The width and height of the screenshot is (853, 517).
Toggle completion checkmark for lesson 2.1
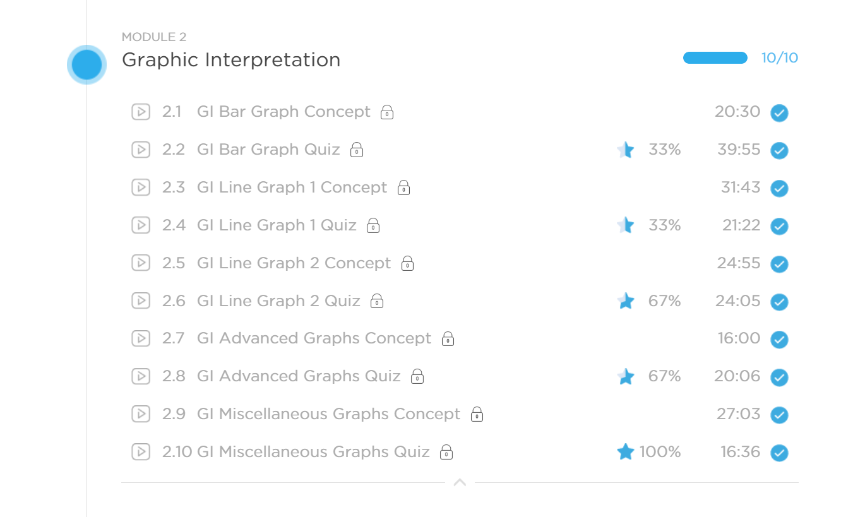click(779, 113)
